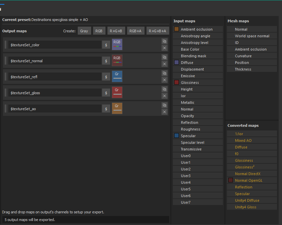
Task: Open $ variable menu for $textureSet_ao
Action: pos(106,109)
